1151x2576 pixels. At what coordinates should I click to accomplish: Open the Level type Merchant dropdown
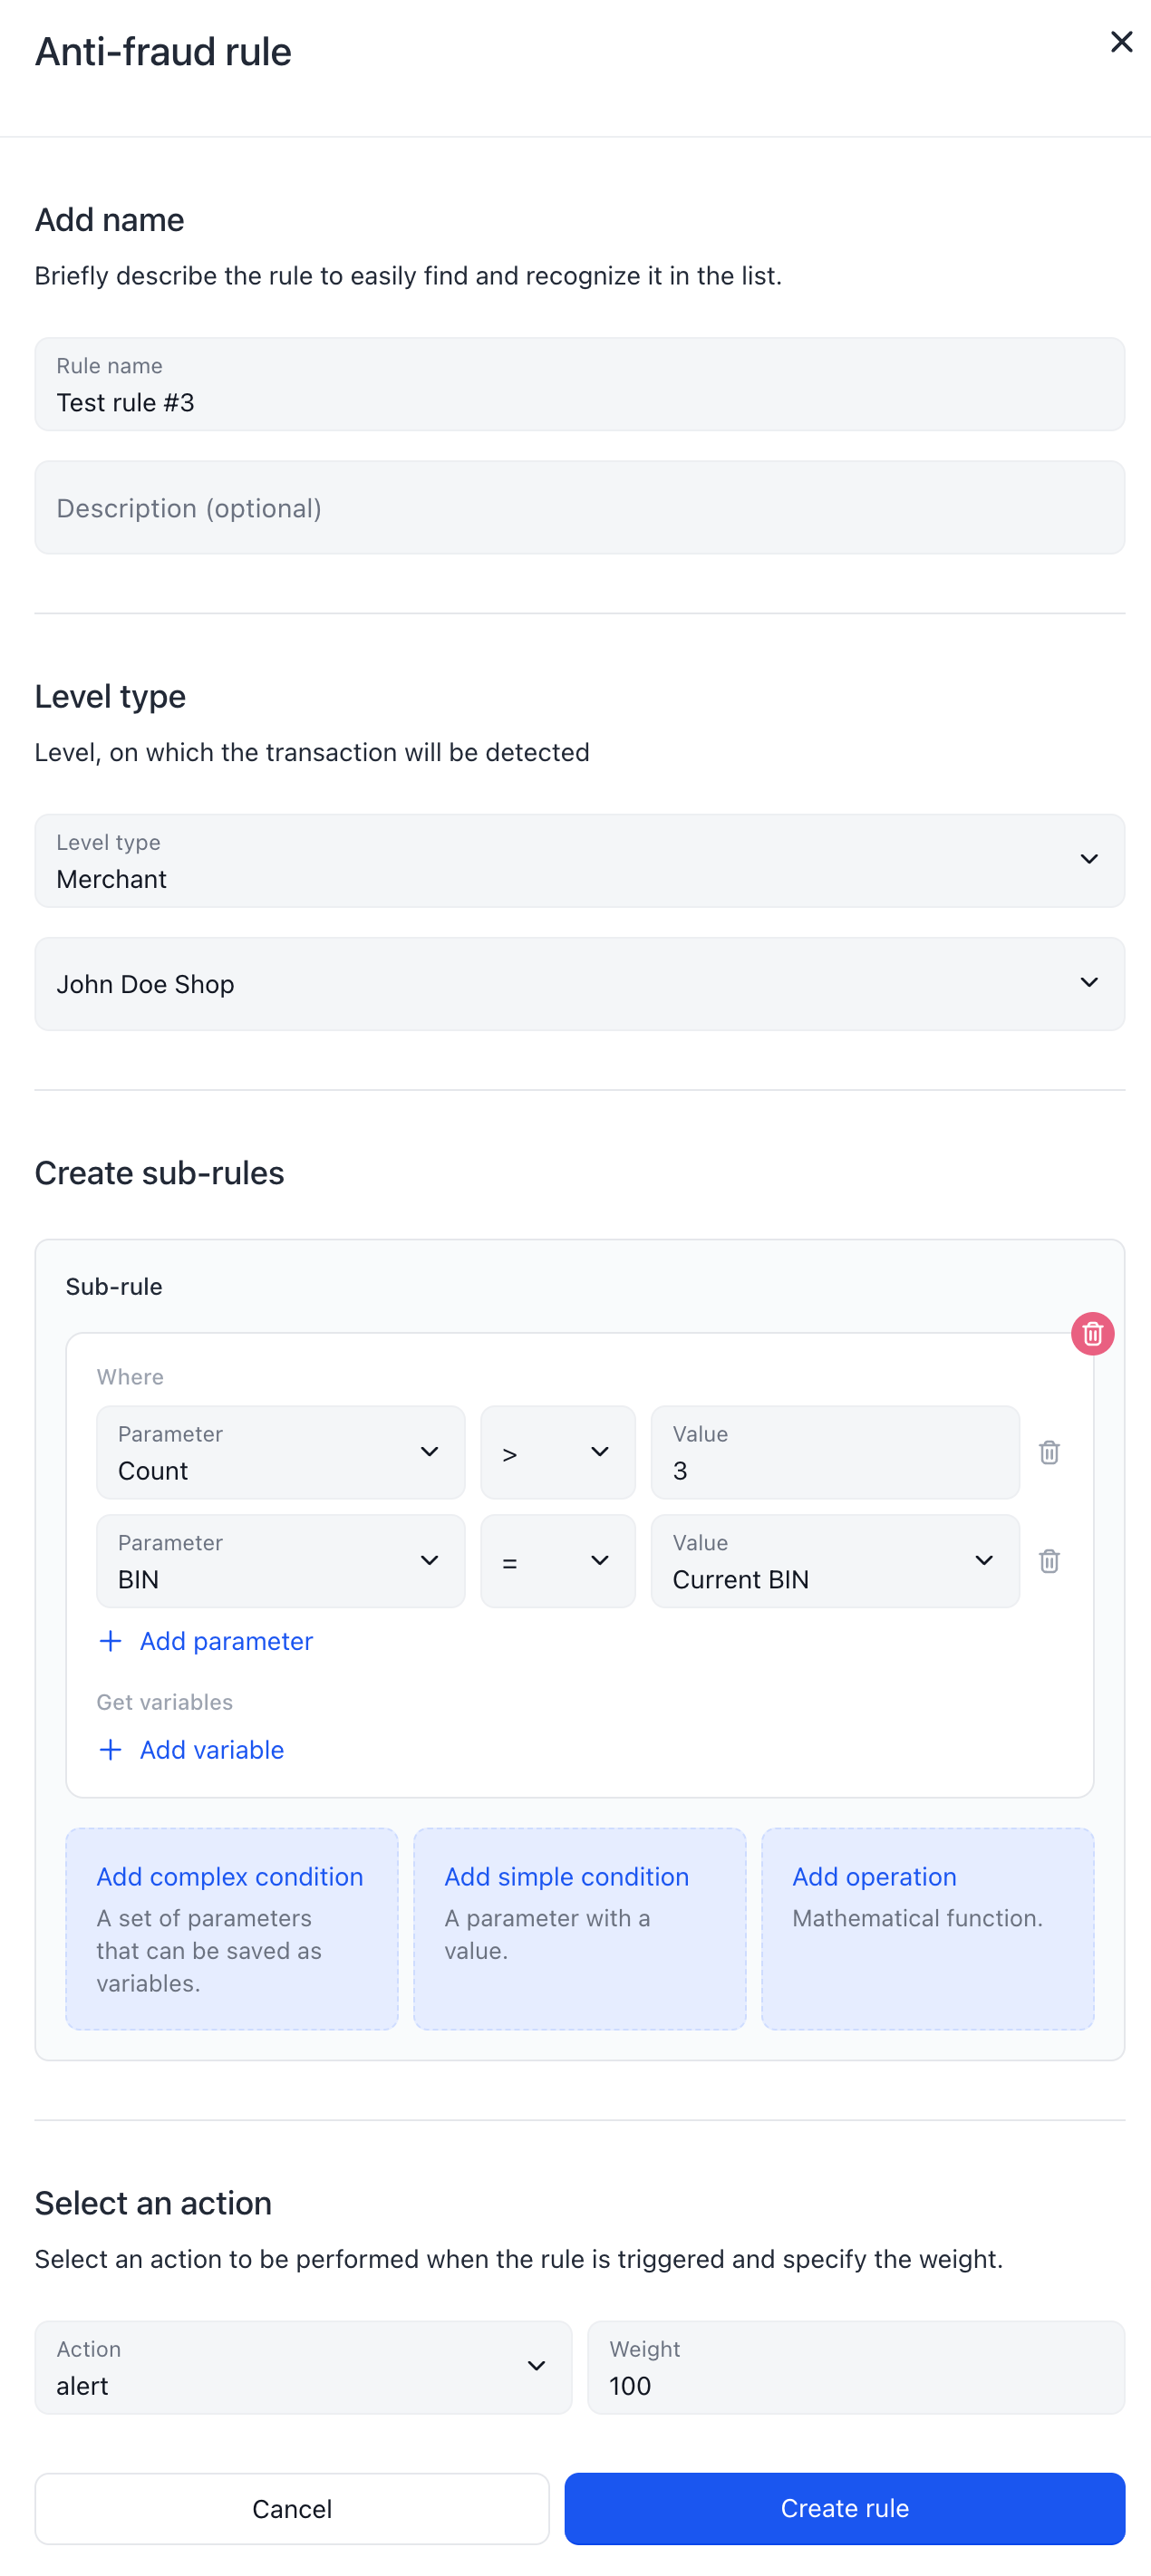(x=580, y=860)
